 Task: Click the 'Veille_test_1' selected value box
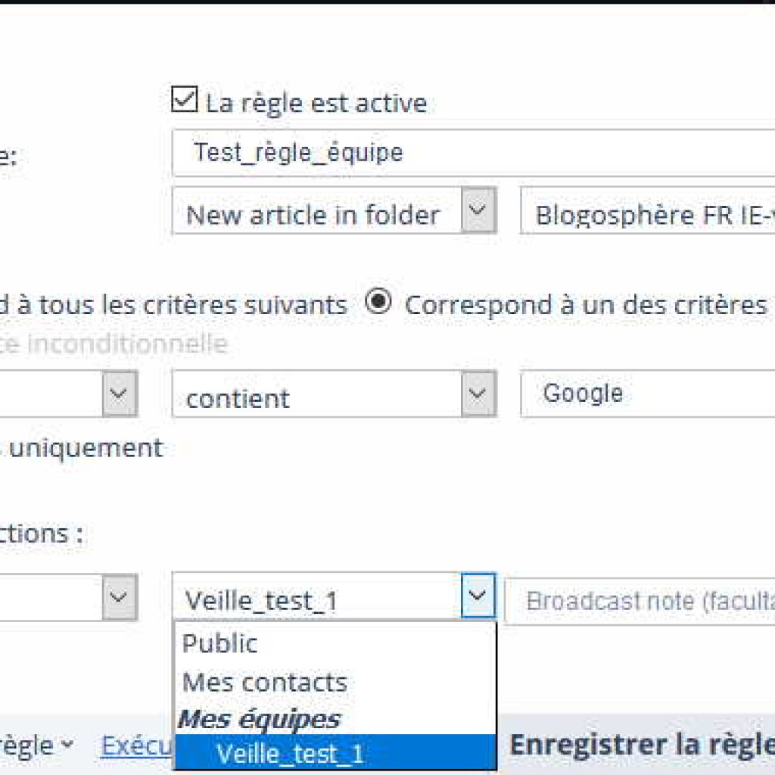(317, 596)
